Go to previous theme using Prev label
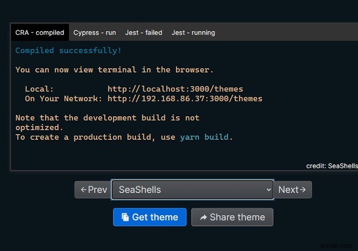The width and height of the screenshot is (358, 251). click(98, 189)
